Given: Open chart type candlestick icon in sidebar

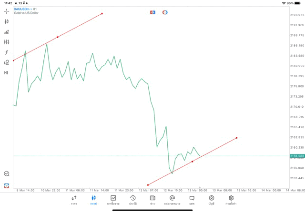Looking at the screenshot, I should tap(6, 21).
